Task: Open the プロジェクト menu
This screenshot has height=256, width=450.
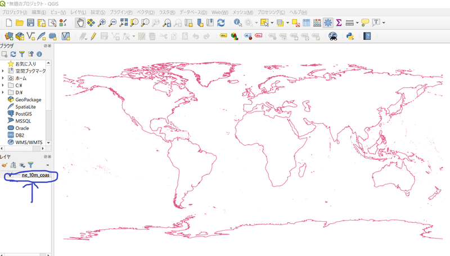Action: pyautogui.click(x=15, y=12)
